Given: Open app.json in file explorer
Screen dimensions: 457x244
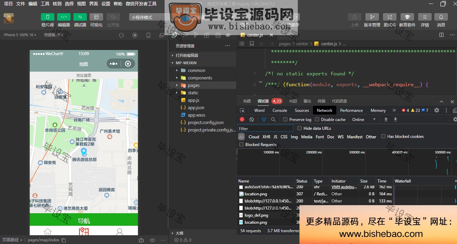Looking at the screenshot, I should point(196,107).
